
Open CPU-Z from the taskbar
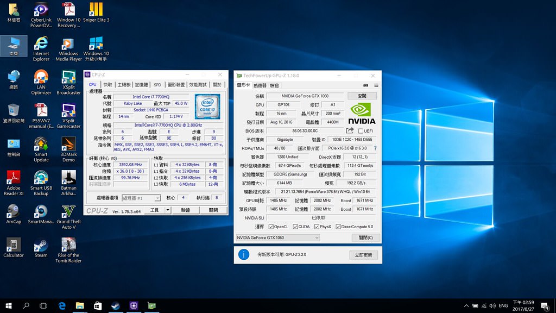pyautogui.click(x=134, y=305)
